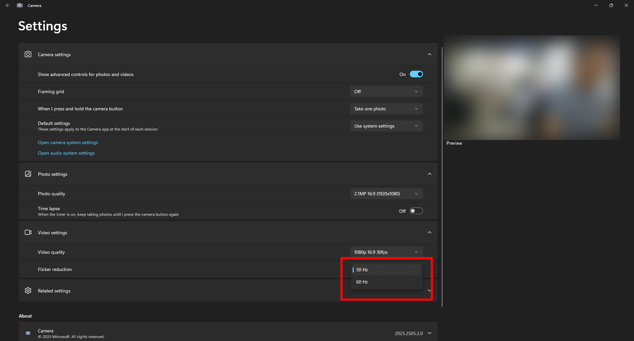The height and width of the screenshot is (341, 634).
Task: Click the Preview label under the image
Action: tap(454, 143)
